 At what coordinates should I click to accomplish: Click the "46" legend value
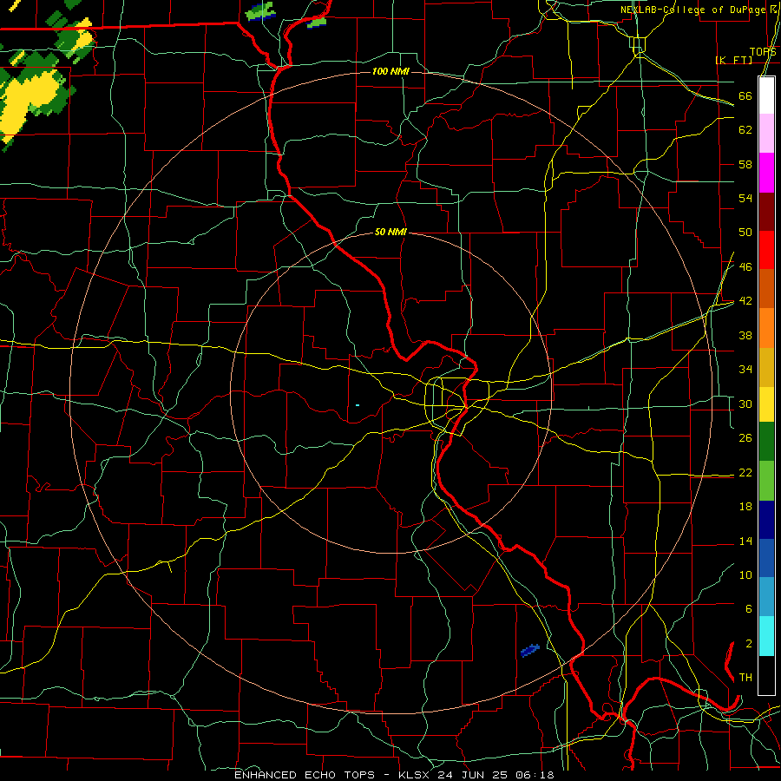coord(745,267)
